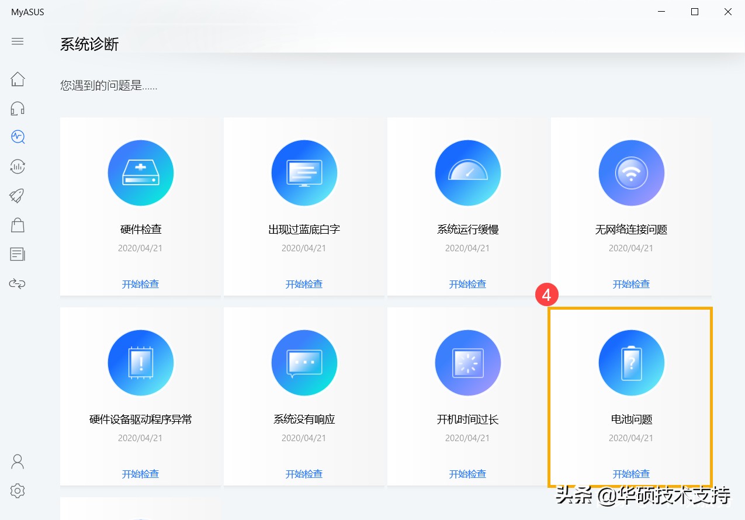Open customer support via the headset icon
The width and height of the screenshot is (745, 520).
point(17,108)
